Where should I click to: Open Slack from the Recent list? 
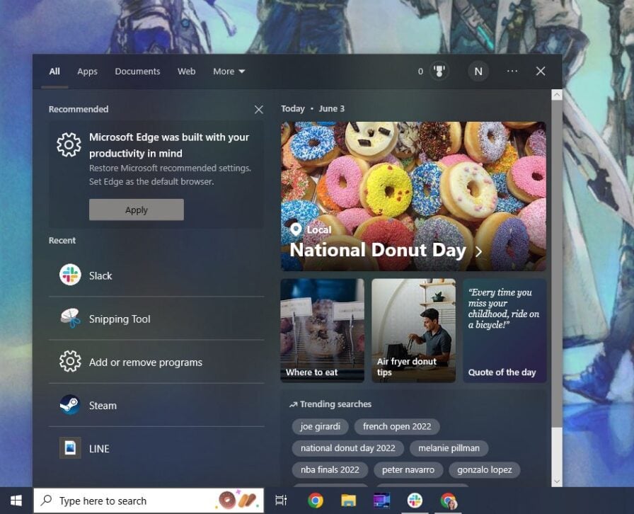click(100, 275)
